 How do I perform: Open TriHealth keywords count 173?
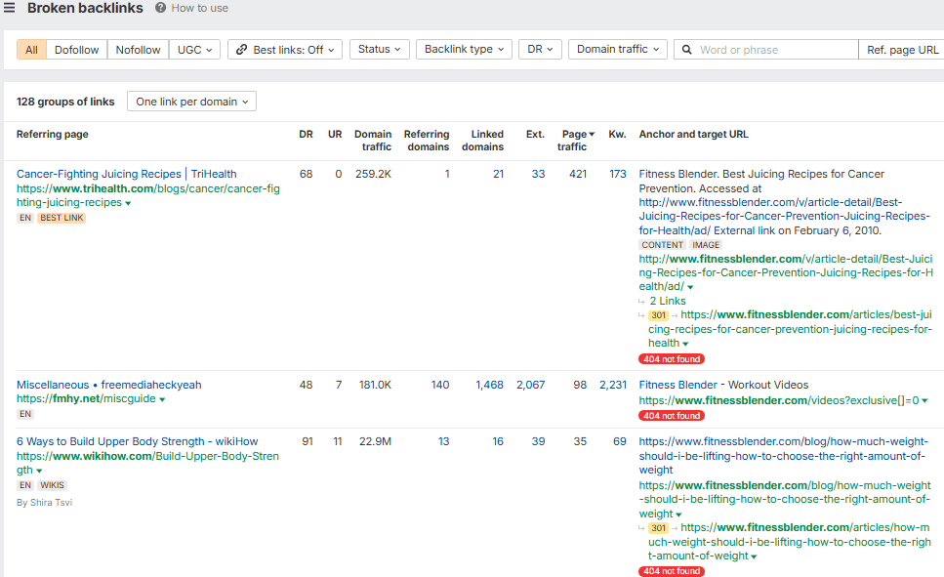[x=618, y=174]
